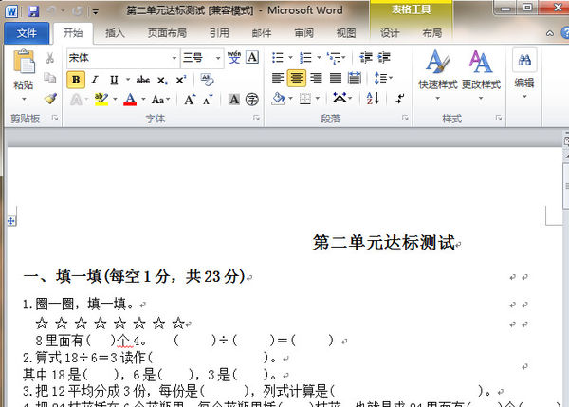Screen dimensions: 569x407
Task: Click the Cut scissors icon
Action: click(50, 58)
